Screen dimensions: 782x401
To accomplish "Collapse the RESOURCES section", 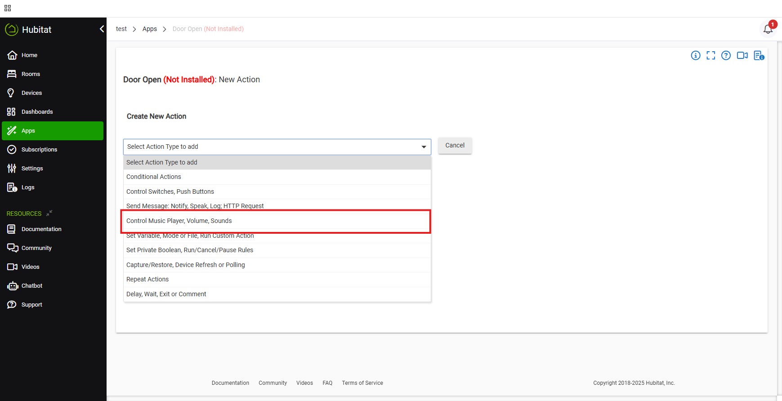I will point(49,213).
